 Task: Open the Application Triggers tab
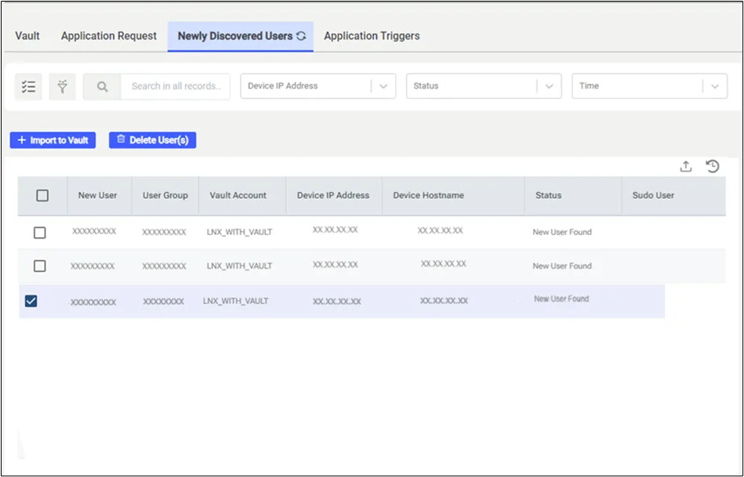tap(372, 36)
